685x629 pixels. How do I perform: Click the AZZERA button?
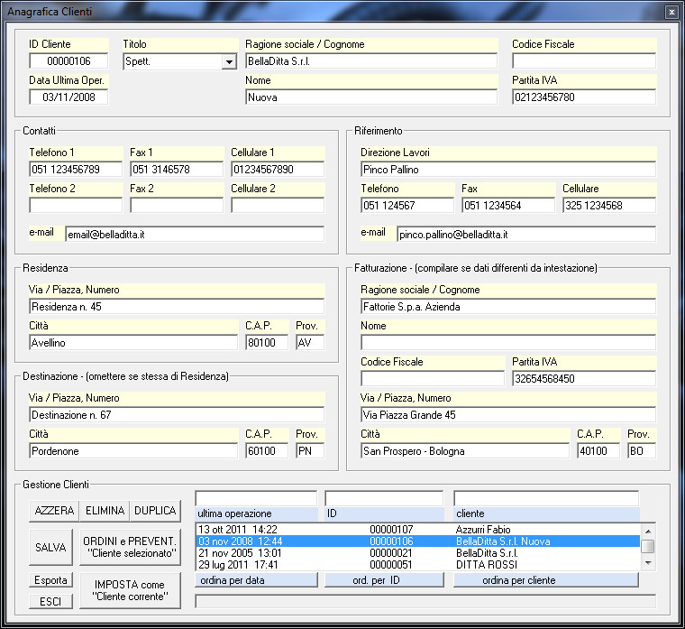pos(54,511)
